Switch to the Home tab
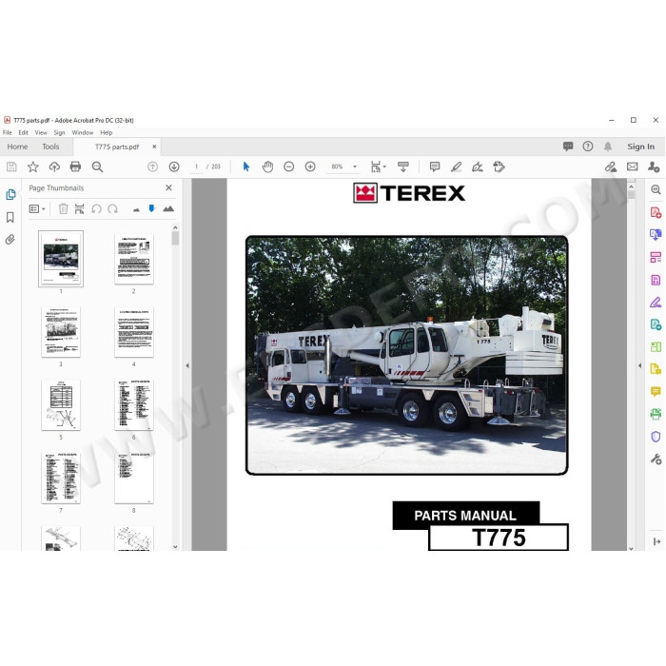The height and width of the screenshot is (666, 666). [x=17, y=147]
